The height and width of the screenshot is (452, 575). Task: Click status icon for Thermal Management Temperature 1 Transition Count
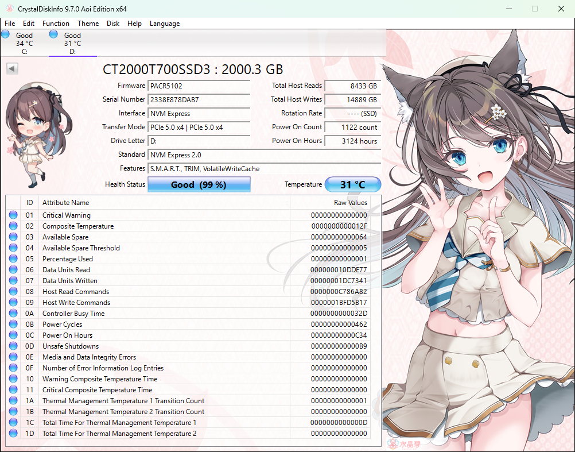(x=13, y=401)
